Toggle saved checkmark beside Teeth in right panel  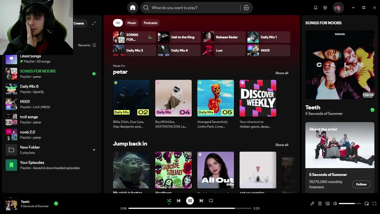click(372, 110)
